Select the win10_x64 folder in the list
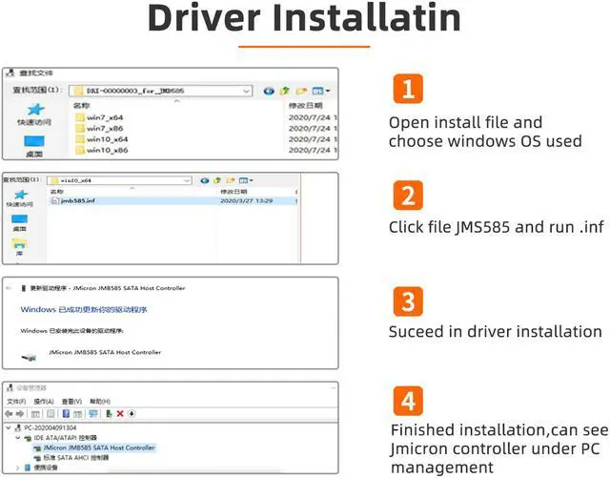 107,139
